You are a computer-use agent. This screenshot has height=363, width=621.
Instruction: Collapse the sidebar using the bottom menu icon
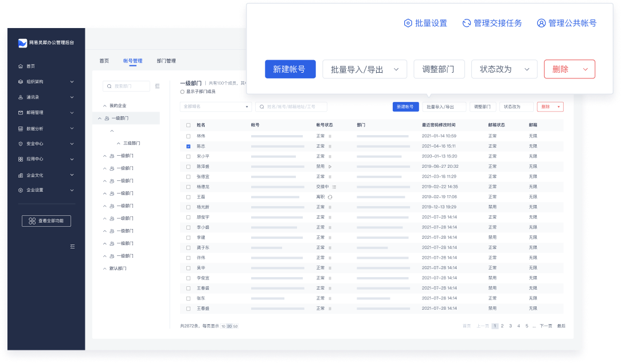(72, 246)
